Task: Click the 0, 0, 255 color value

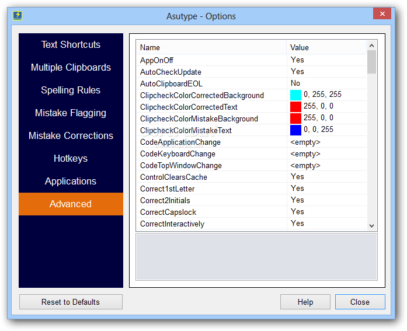Action: (x=318, y=130)
